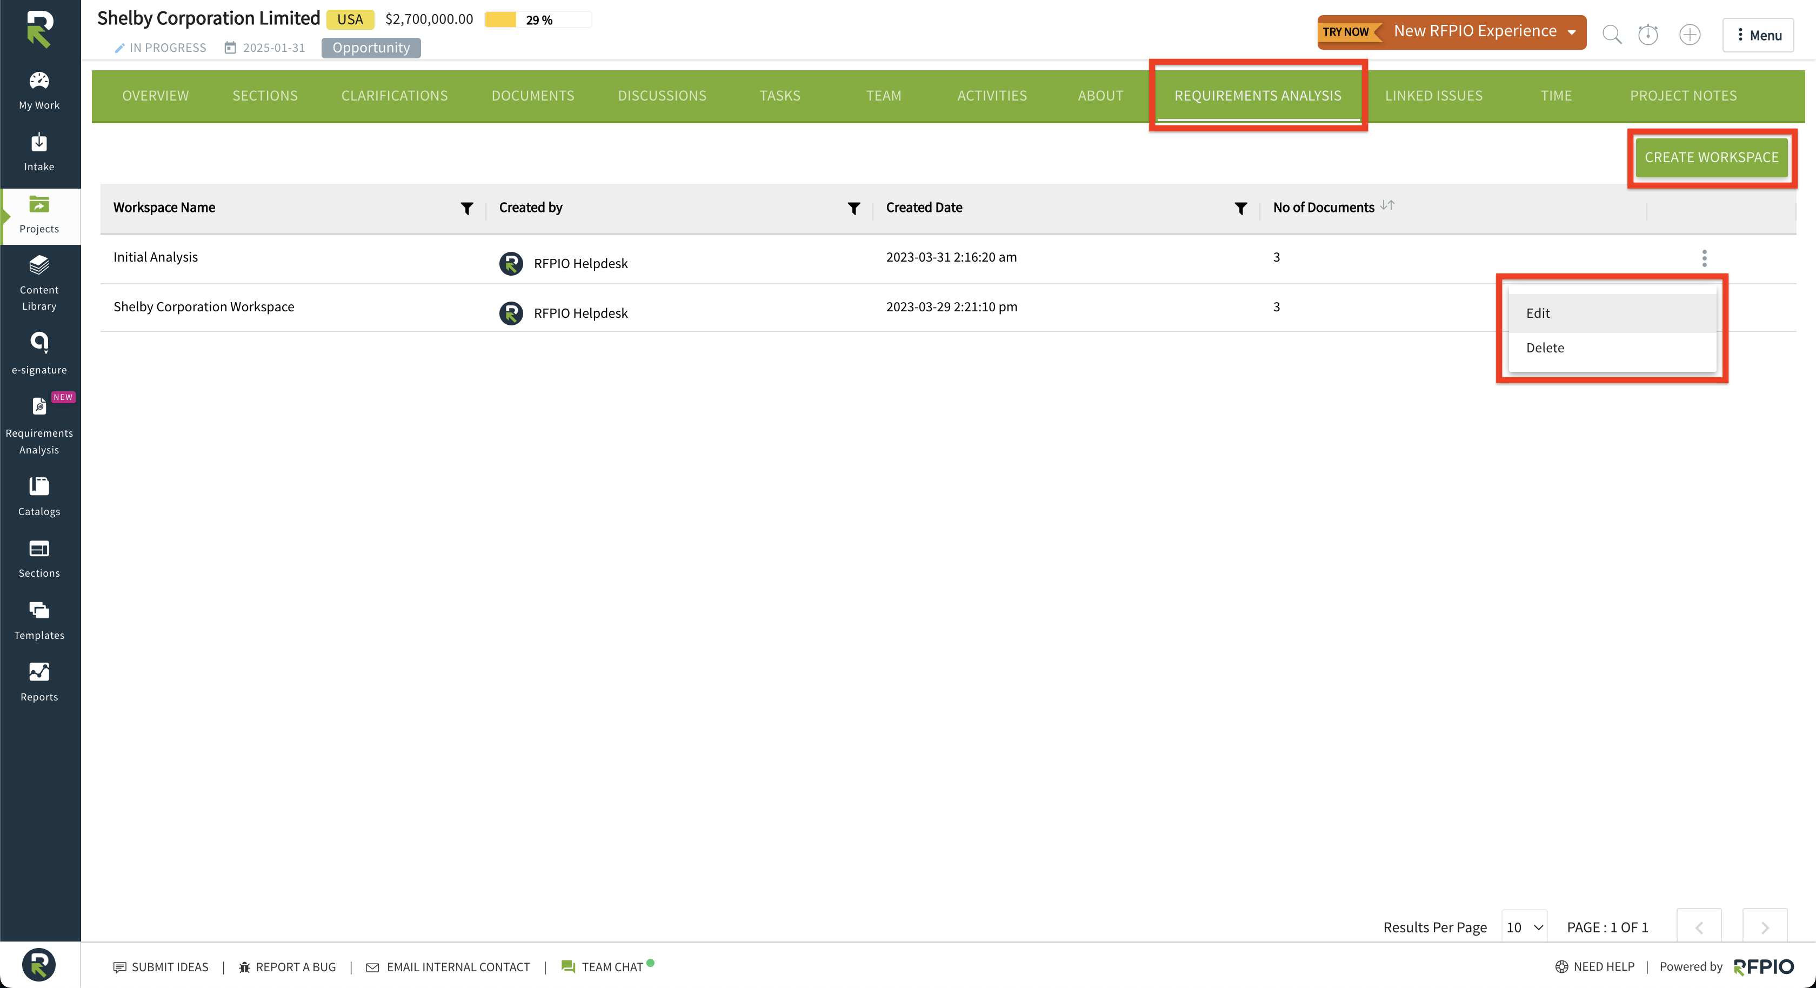
Task: Select the TASKS tab
Action: tap(780, 95)
